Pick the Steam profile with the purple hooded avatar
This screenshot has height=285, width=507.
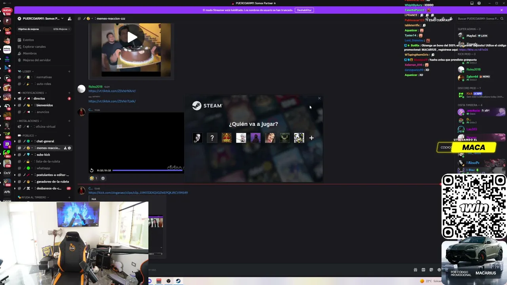pyautogui.click(x=255, y=138)
